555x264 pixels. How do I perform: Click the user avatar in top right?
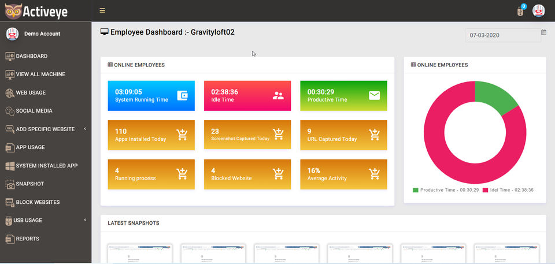tap(539, 11)
